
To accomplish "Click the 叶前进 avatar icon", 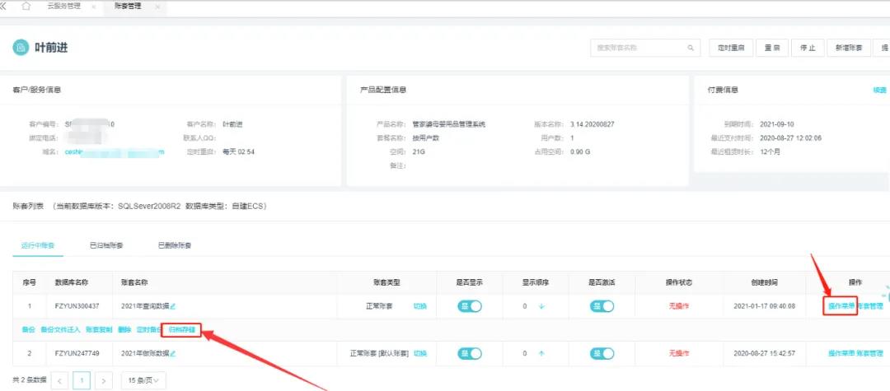I will (21, 48).
